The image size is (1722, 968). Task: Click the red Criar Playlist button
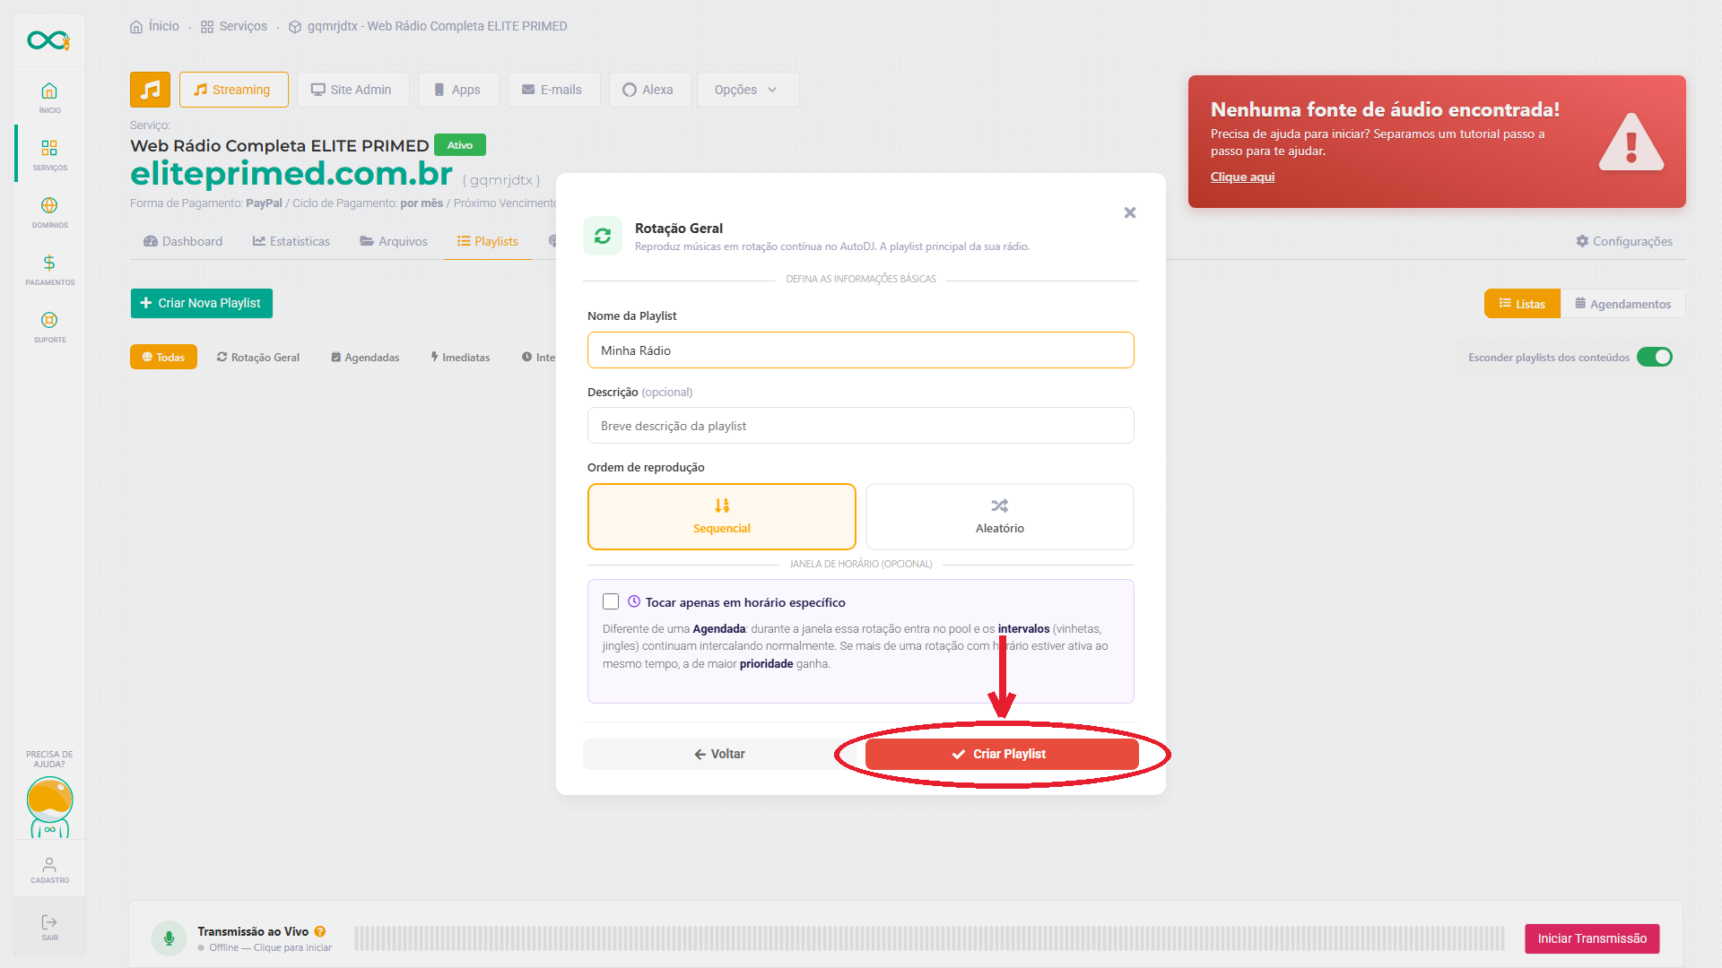pyautogui.click(x=1002, y=754)
